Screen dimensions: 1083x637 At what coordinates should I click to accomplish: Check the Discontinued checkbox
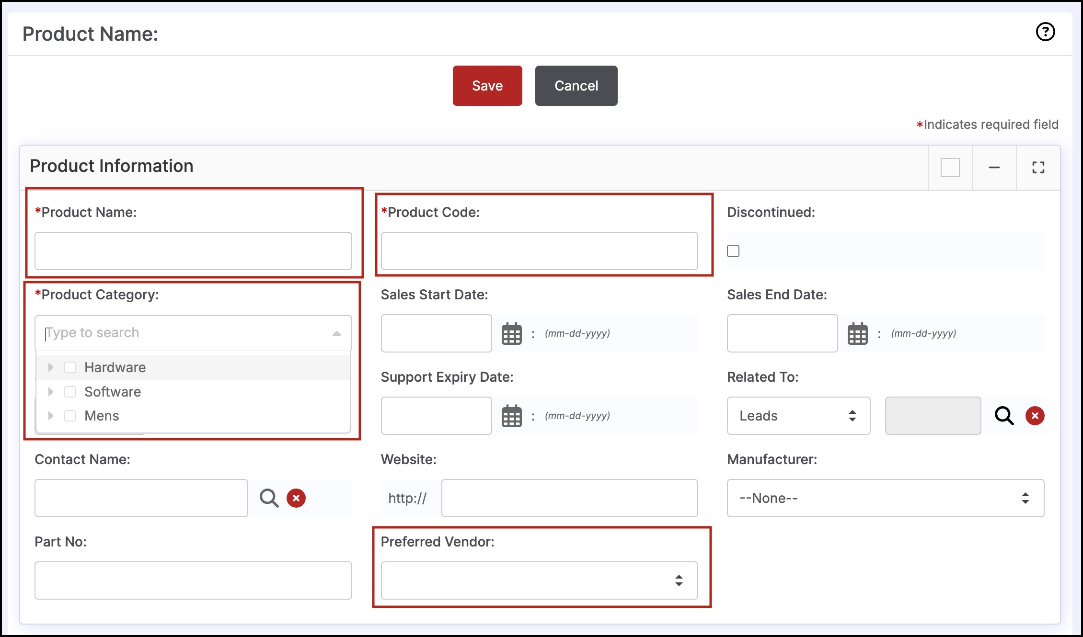[733, 251]
